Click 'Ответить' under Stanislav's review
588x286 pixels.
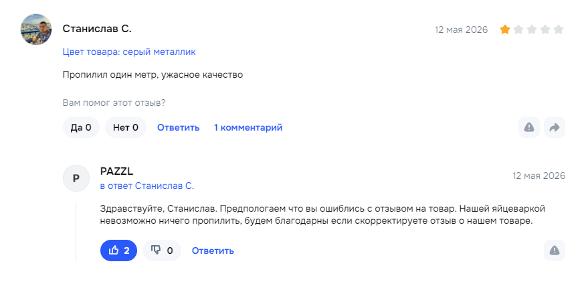coord(178,128)
